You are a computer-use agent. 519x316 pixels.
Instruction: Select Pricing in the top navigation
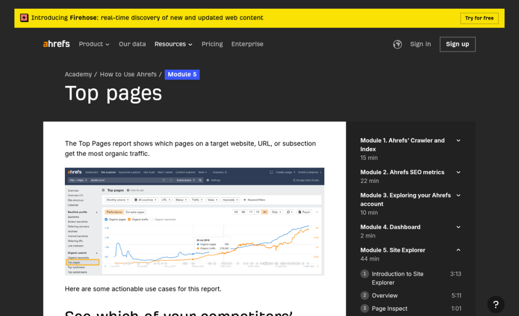point(212,44)
